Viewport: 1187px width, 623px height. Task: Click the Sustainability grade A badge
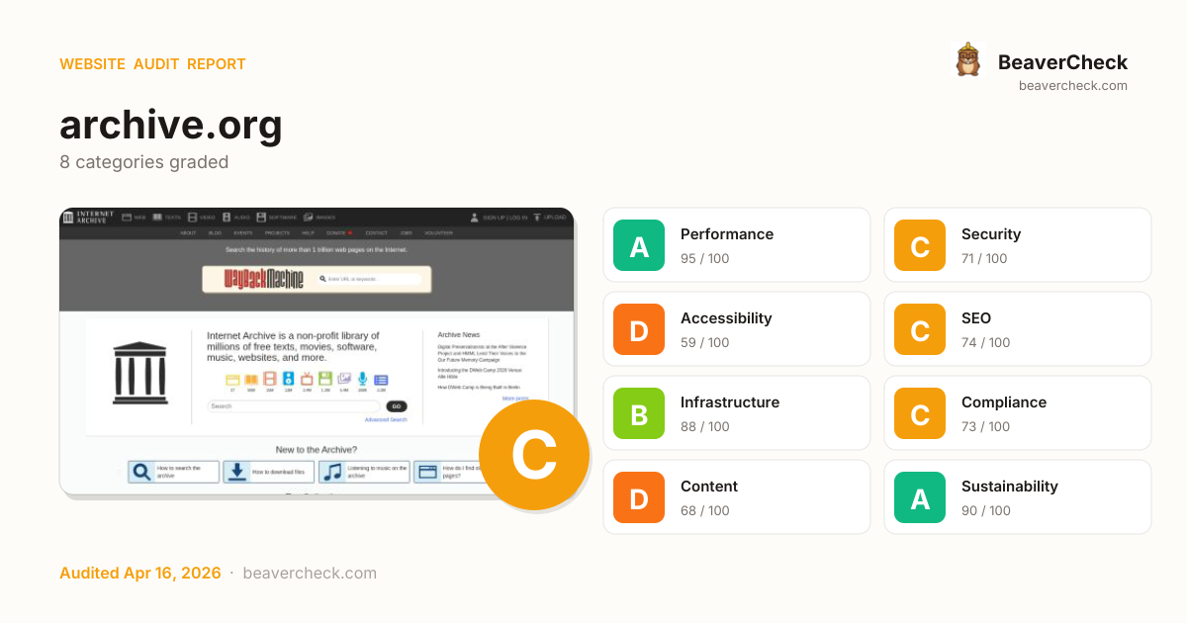pyautogui.click(x=920, y=497)
